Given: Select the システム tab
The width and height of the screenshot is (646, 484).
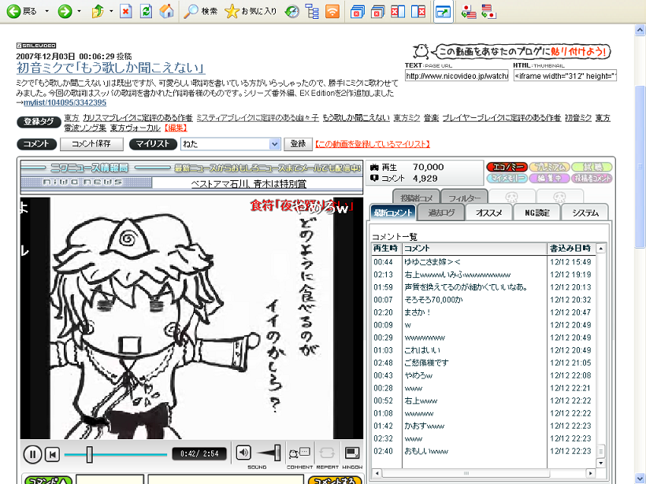Looking at the screenshot, I should (x=585, y=212).
